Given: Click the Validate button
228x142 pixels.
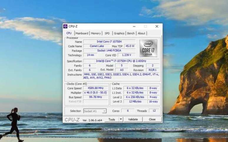Looking at the screenshot, I should pyautogui.click(x=133, y=119).
